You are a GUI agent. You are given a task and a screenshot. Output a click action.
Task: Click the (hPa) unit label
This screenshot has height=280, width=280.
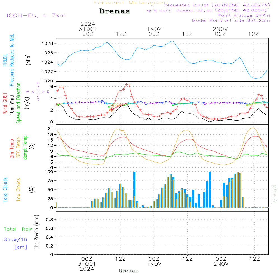point(28,60)
